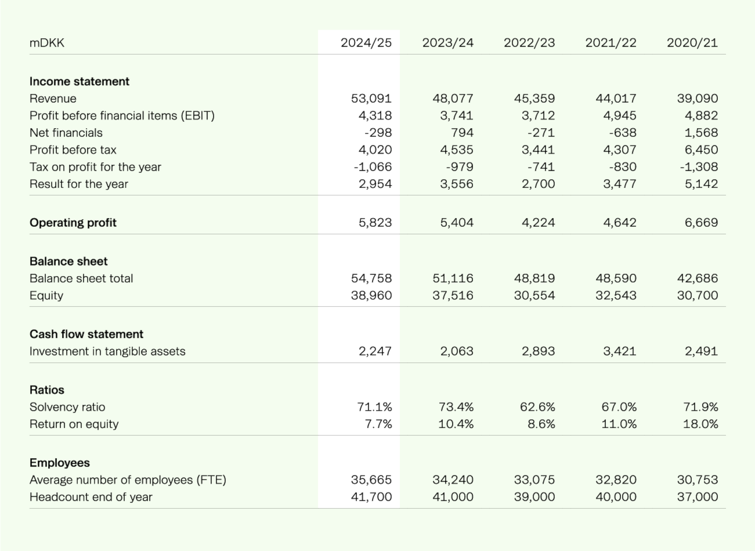755x551 pixels.
Task: Select the 2020/21 Result for the year value 5,142
Action: tap(701, 184)
